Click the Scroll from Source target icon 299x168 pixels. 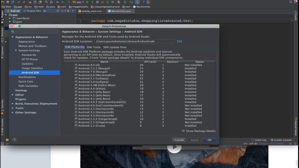click(58, 11)
